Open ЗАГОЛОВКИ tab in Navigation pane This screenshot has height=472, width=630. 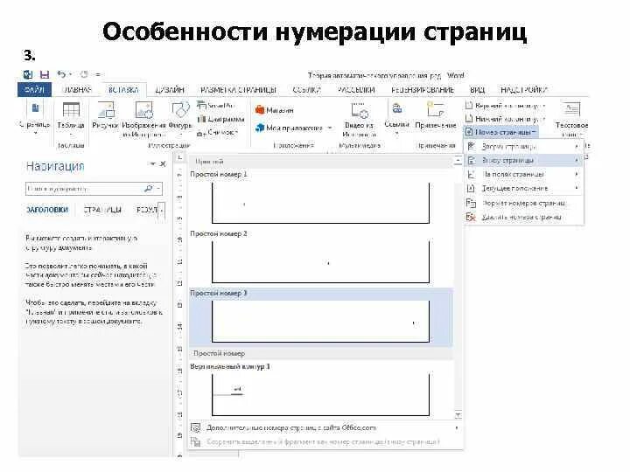click(x=47, y=210)
